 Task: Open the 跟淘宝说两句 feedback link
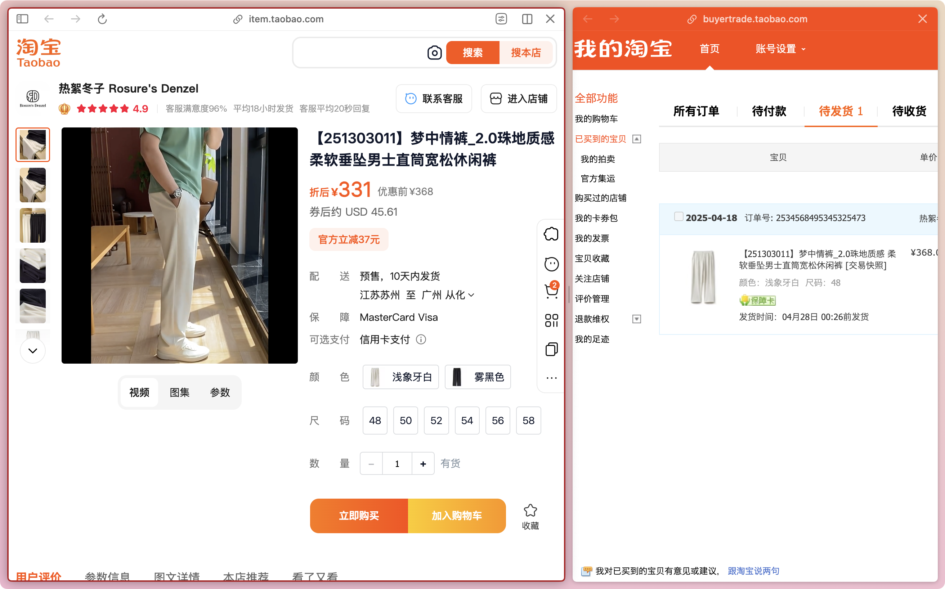pos(753,571)
